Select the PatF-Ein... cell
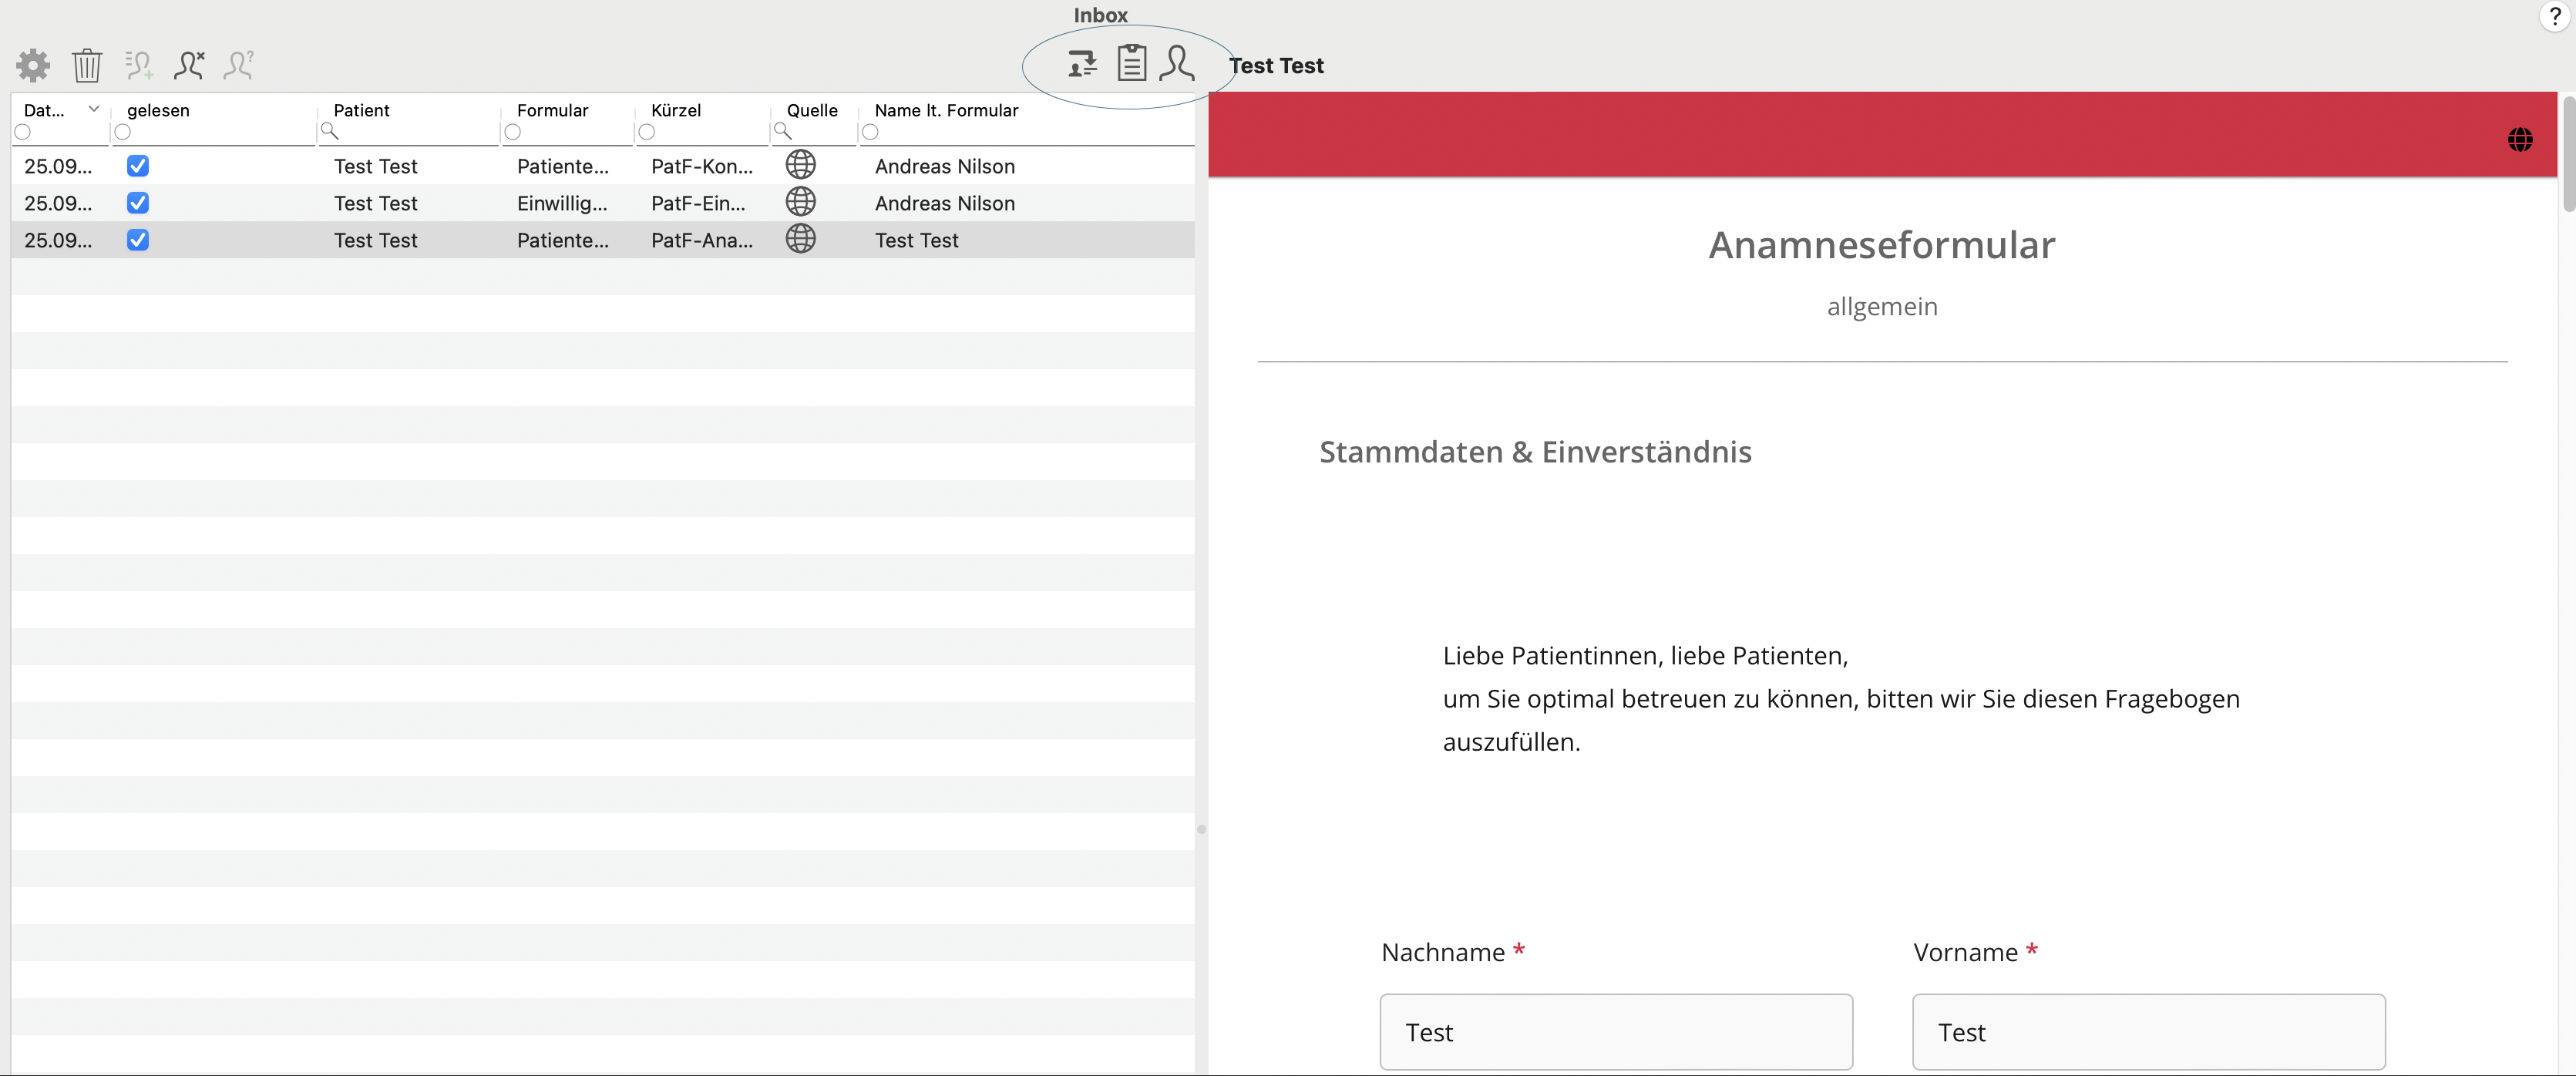Image resolution: width=2576 pixels, height=1076 pixels. pos(698,203)
